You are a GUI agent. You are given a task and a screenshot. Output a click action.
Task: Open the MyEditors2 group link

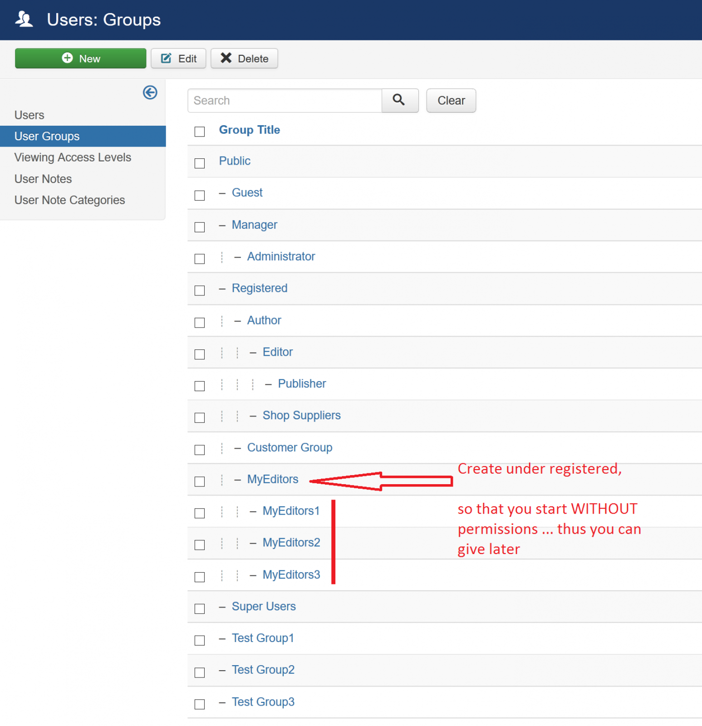pyautogui.click(x=291, y=543)
